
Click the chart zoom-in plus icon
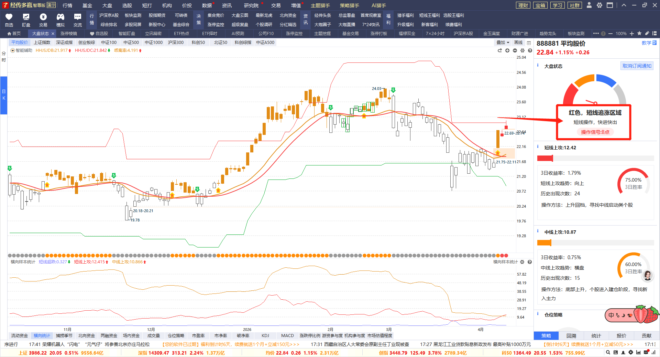(507, 50)
